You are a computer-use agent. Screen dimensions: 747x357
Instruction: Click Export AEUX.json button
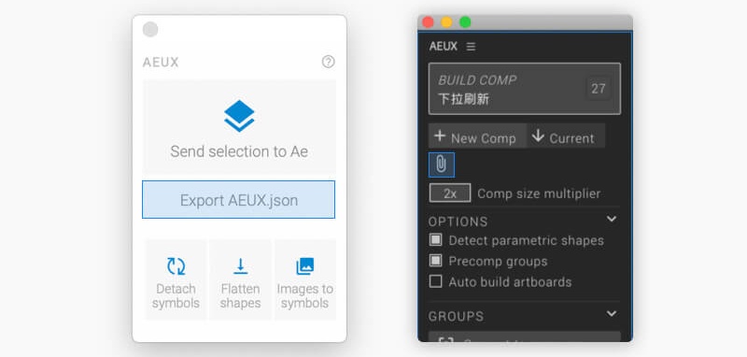(239, 200)
